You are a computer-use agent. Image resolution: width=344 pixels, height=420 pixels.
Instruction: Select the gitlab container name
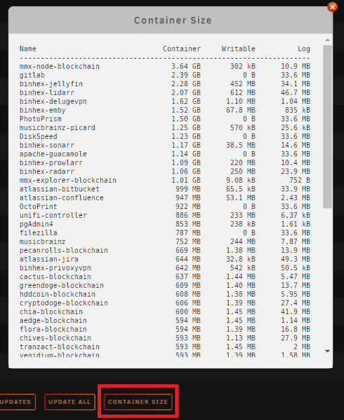(x=32, y=75)
